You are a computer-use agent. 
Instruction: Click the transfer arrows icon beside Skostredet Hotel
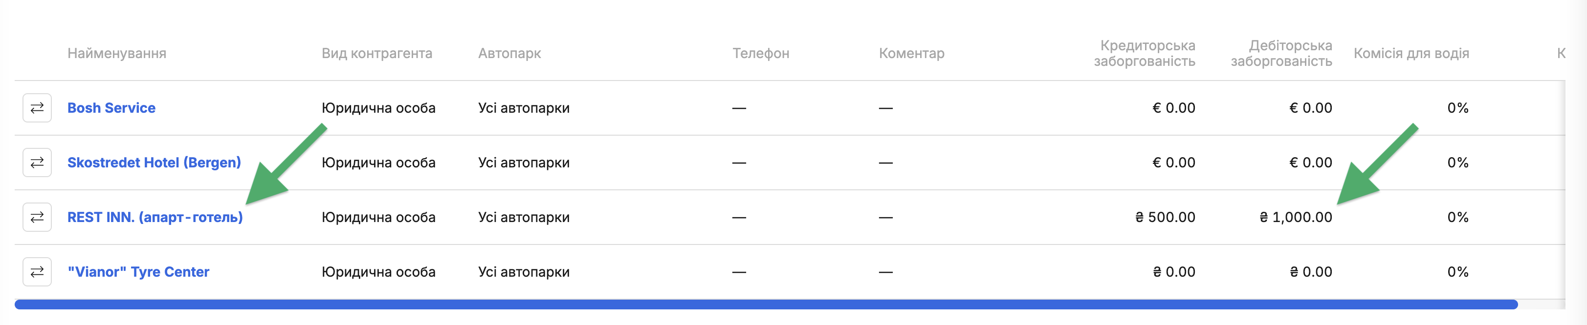tap(37, 163)
